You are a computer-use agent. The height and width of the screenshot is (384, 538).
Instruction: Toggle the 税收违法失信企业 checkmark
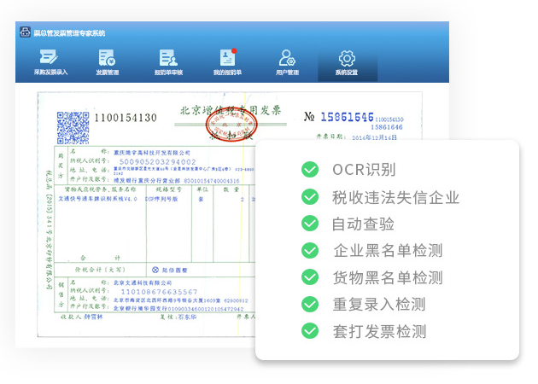pos(310,197)
